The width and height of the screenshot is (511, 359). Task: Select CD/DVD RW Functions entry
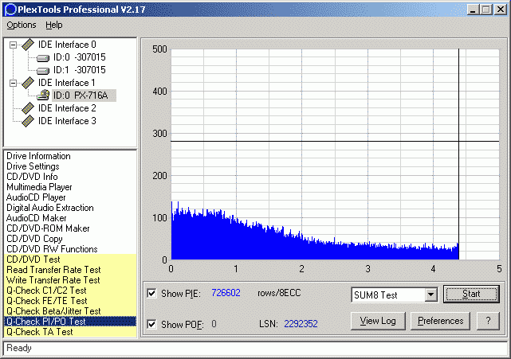click(x=52, y=249)
